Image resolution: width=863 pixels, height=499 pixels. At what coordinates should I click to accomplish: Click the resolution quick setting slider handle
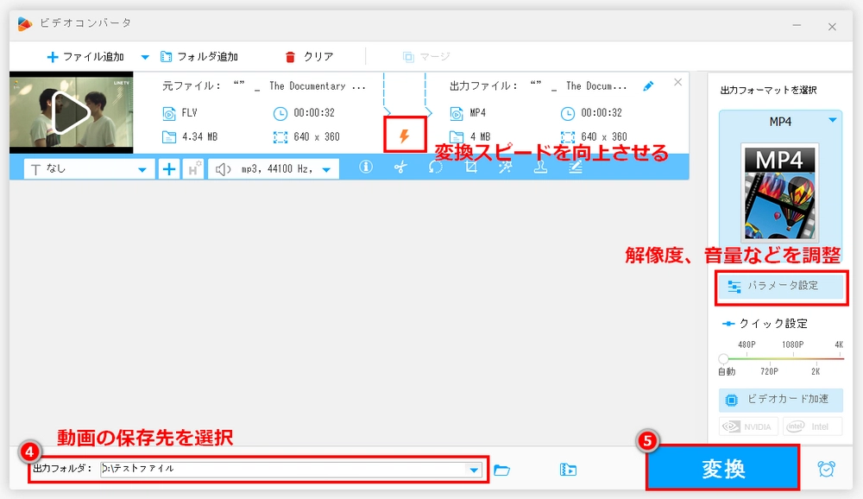724,359
